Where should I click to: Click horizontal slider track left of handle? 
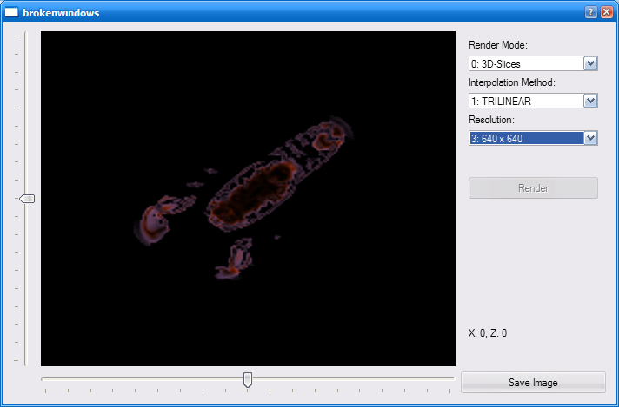click(x=139, y=378)
